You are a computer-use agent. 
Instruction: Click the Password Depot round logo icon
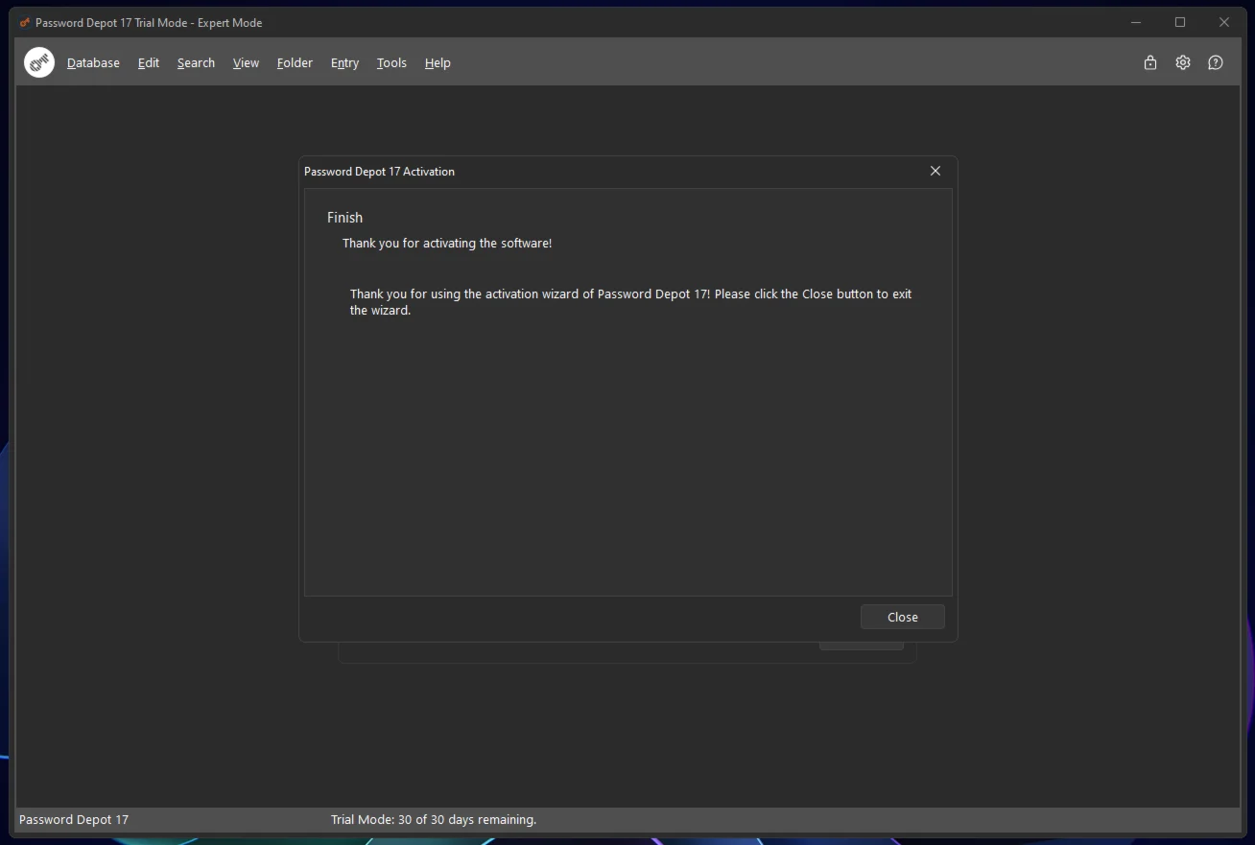pyautogui.click(x=39, y=62)
